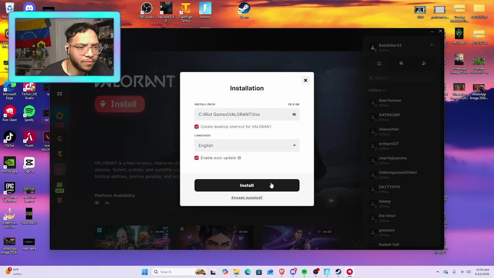Open Epic Games Launcher desktop shortcut
Image resolution: width=494 pixels, height=278 pixels.
point(10,193)
